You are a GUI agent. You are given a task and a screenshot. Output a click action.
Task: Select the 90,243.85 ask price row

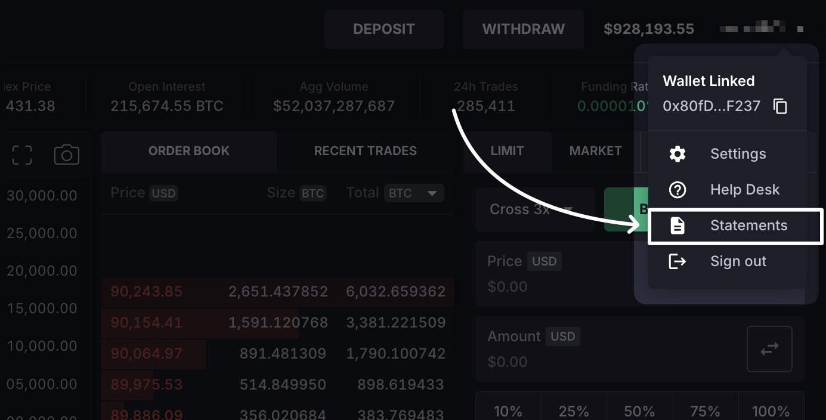point(277,292)
